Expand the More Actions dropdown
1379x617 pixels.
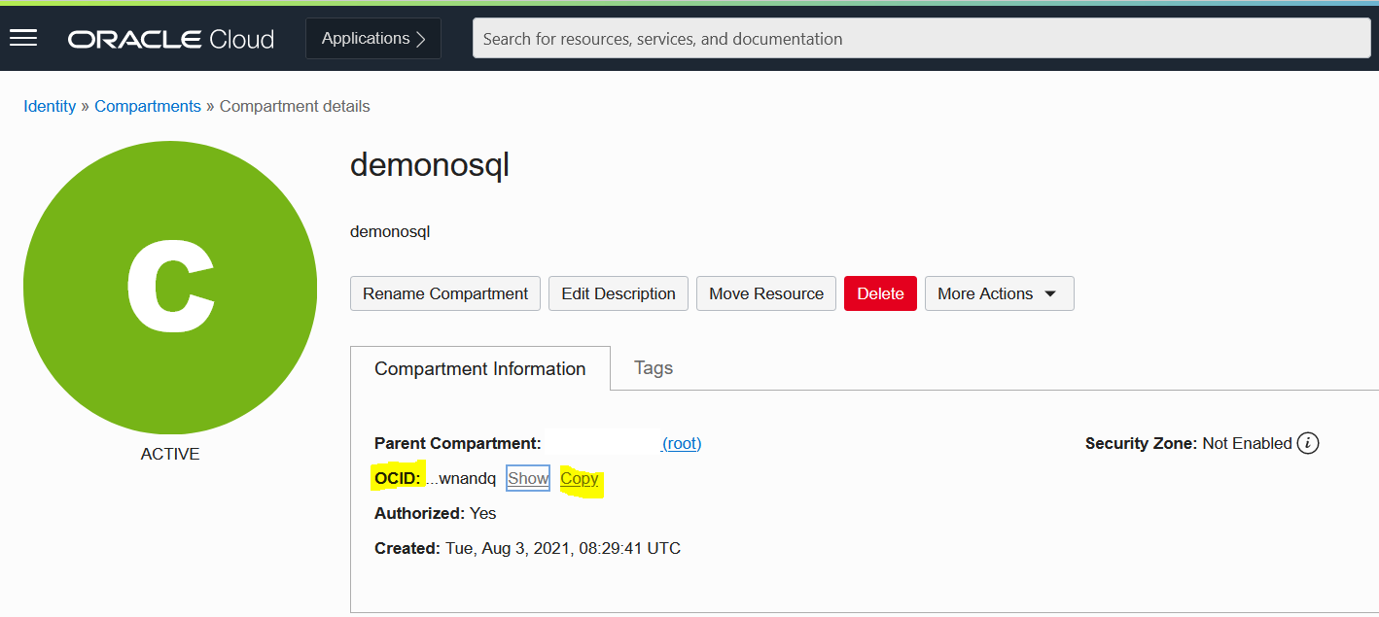point(999,293)
